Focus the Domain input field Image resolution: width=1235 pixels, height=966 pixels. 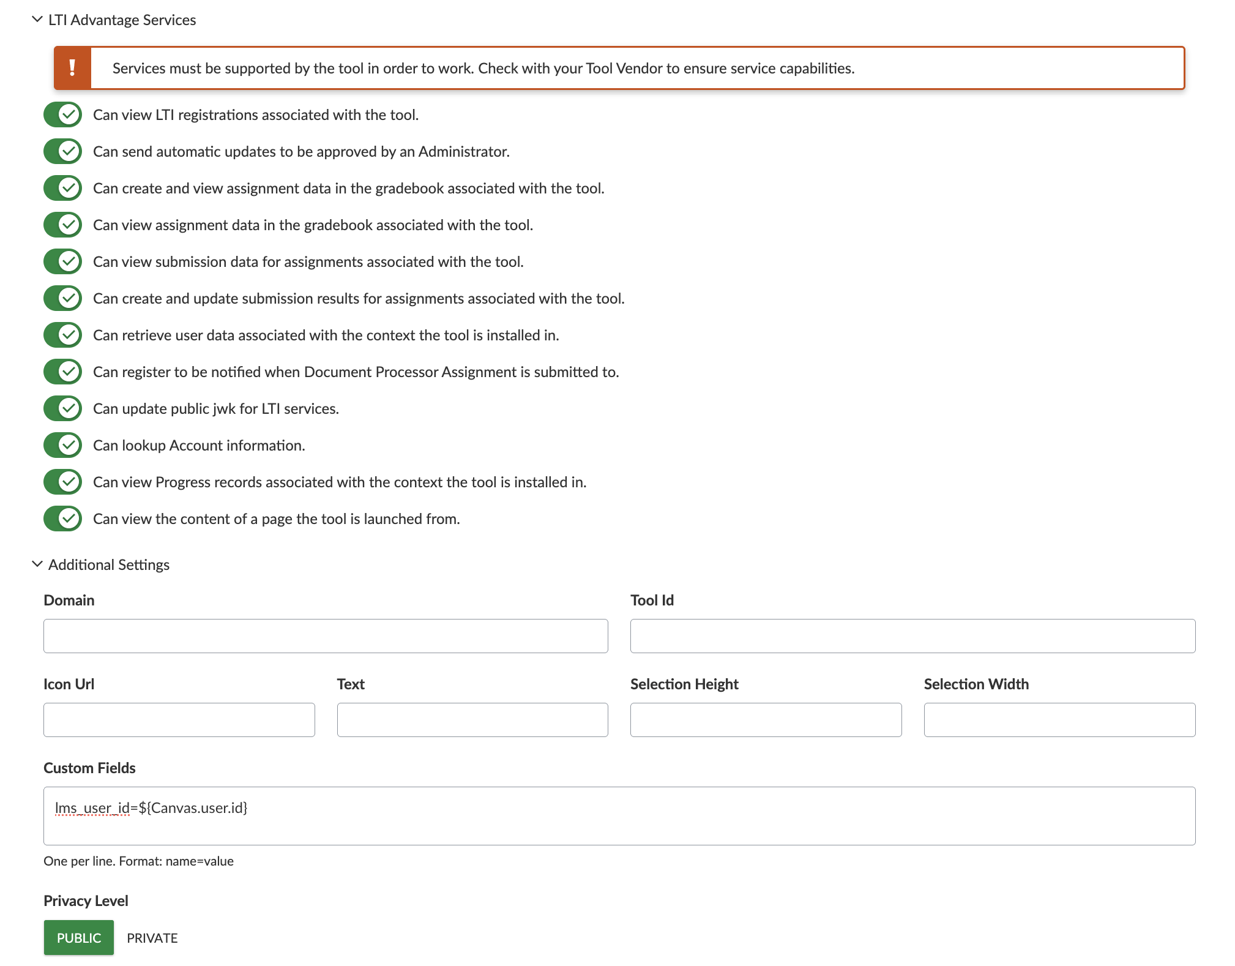[x=326, y=636]
